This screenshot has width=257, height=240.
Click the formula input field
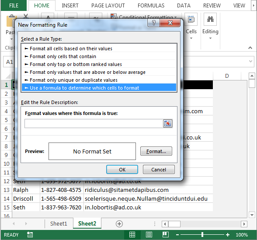[94, 123]
